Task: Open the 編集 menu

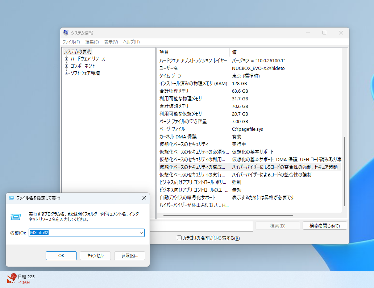Action: (x=92, y=42)
